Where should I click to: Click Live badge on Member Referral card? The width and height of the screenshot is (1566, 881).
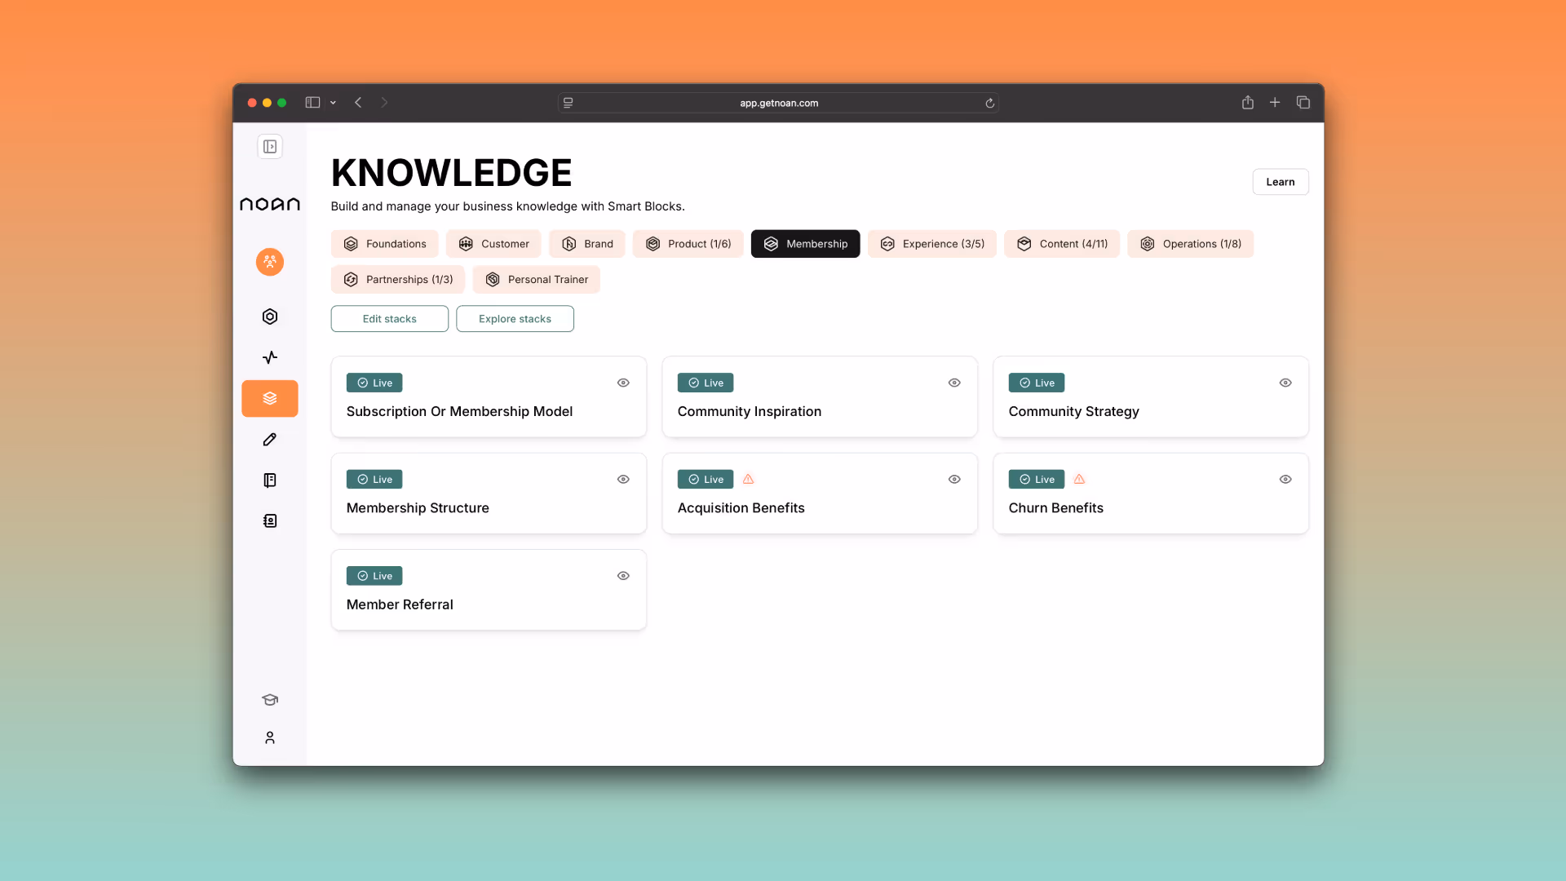coord(374,576)
